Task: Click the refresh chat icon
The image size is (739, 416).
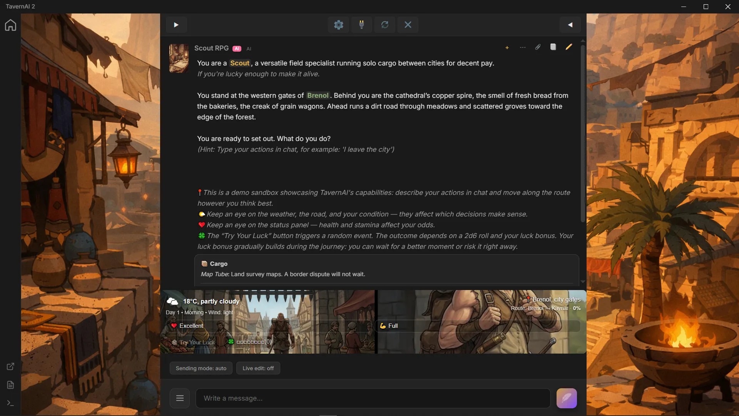Action: 385,25
